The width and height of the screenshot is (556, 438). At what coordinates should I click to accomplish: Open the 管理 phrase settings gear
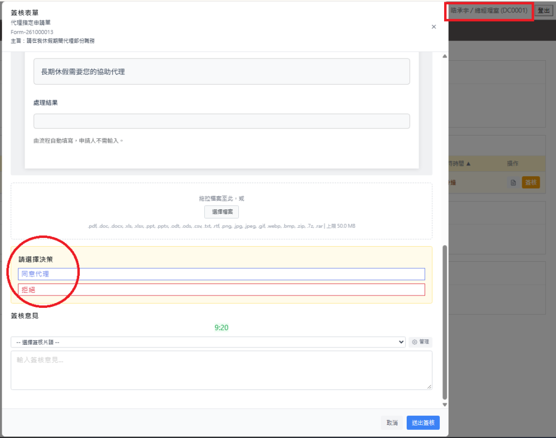(x=421, y=342)
